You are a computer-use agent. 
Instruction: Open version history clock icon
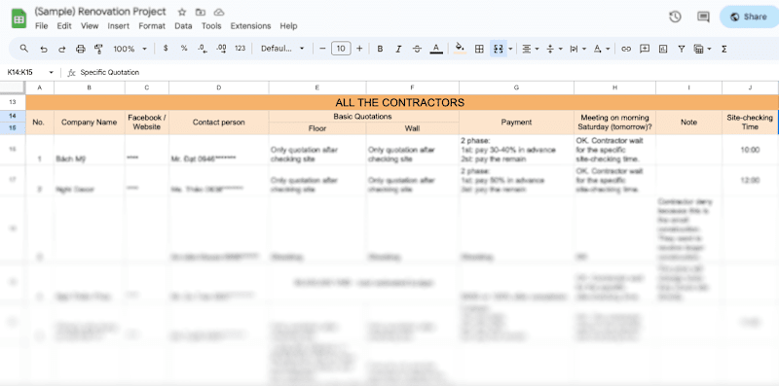675,17
